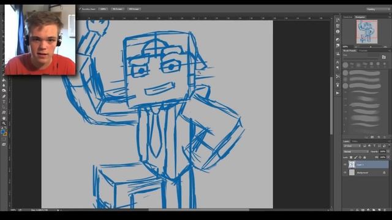The height and width of the screenshot is (220, 392).
Task: Select the topmost brush stroke preset
Action: coord(364,73)
